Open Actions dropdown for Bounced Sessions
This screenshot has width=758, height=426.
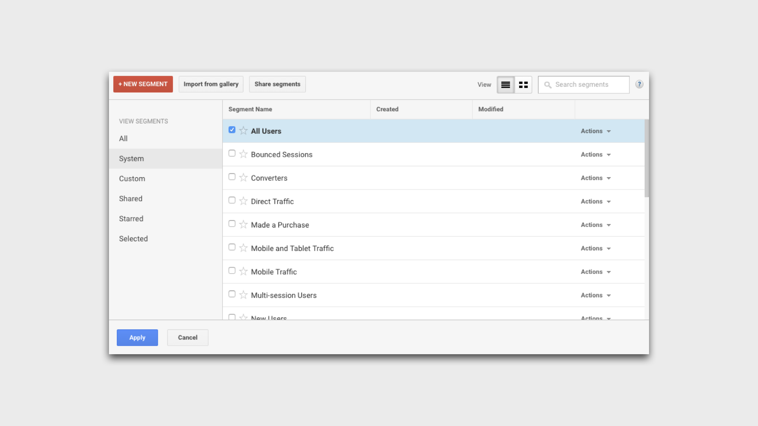click(595, 154)
